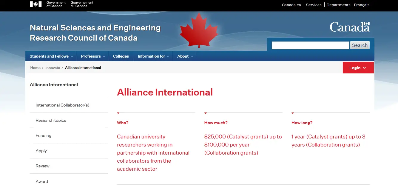Open the Professors dropdown menu
The image size is (398, 188).
click(93, 56)
